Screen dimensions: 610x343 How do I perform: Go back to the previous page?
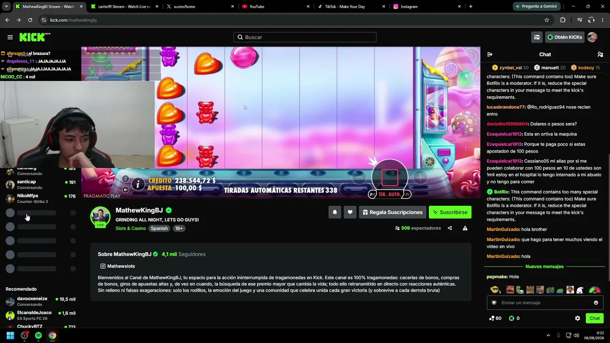coord(7,20)
